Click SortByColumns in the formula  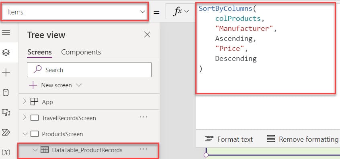coord(225,9)
